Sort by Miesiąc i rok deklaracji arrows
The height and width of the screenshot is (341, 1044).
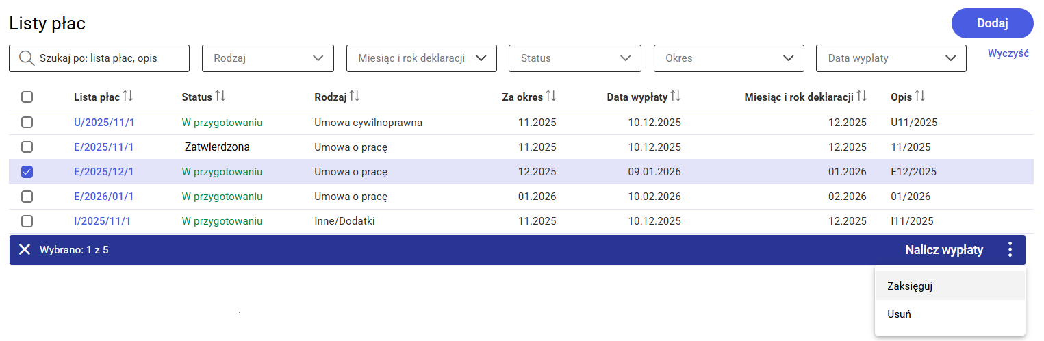(x=861, y=97)
